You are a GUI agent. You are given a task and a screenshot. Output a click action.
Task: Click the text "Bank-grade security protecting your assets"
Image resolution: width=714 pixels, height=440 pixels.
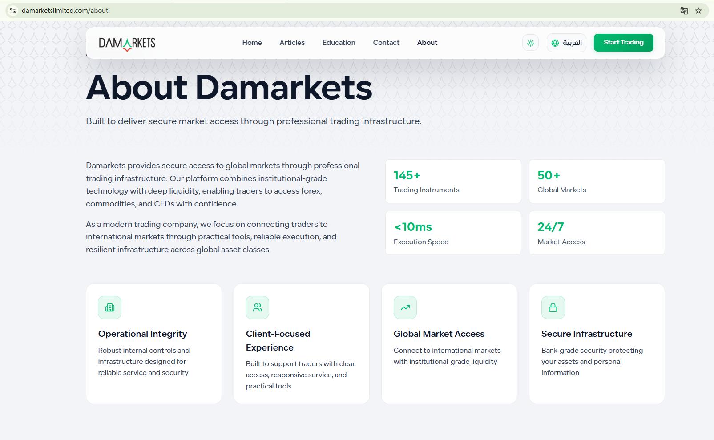[x=592, y=362]
